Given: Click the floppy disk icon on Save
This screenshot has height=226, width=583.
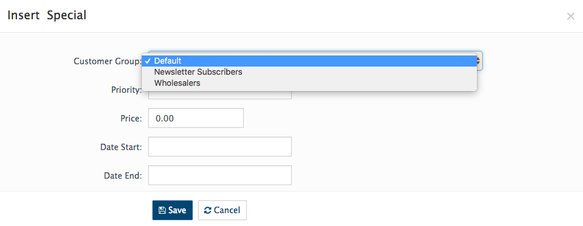Looking at the screenshot, I should pyautogui.click(x=162, y=210).
